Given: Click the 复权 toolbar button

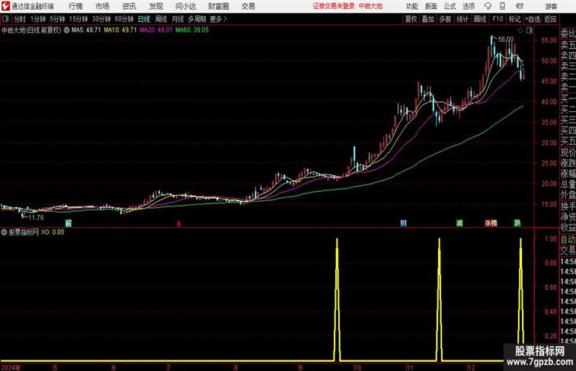Looking at the screenshot, I should tap(411, 19).
